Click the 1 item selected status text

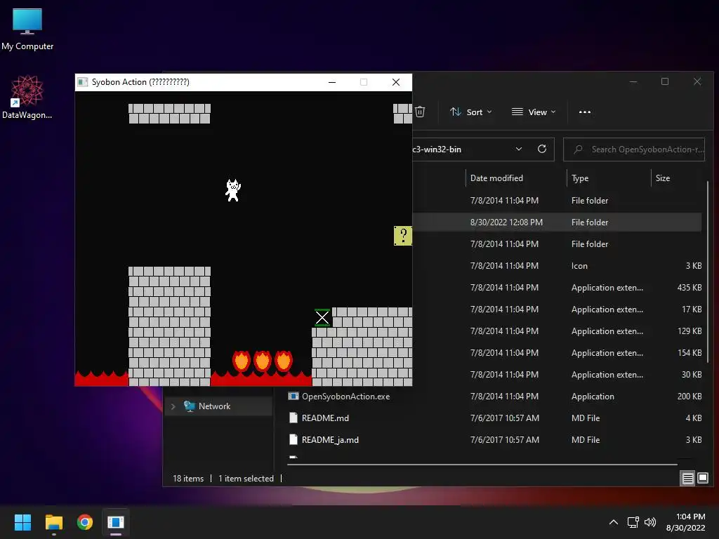coord(246,479)
